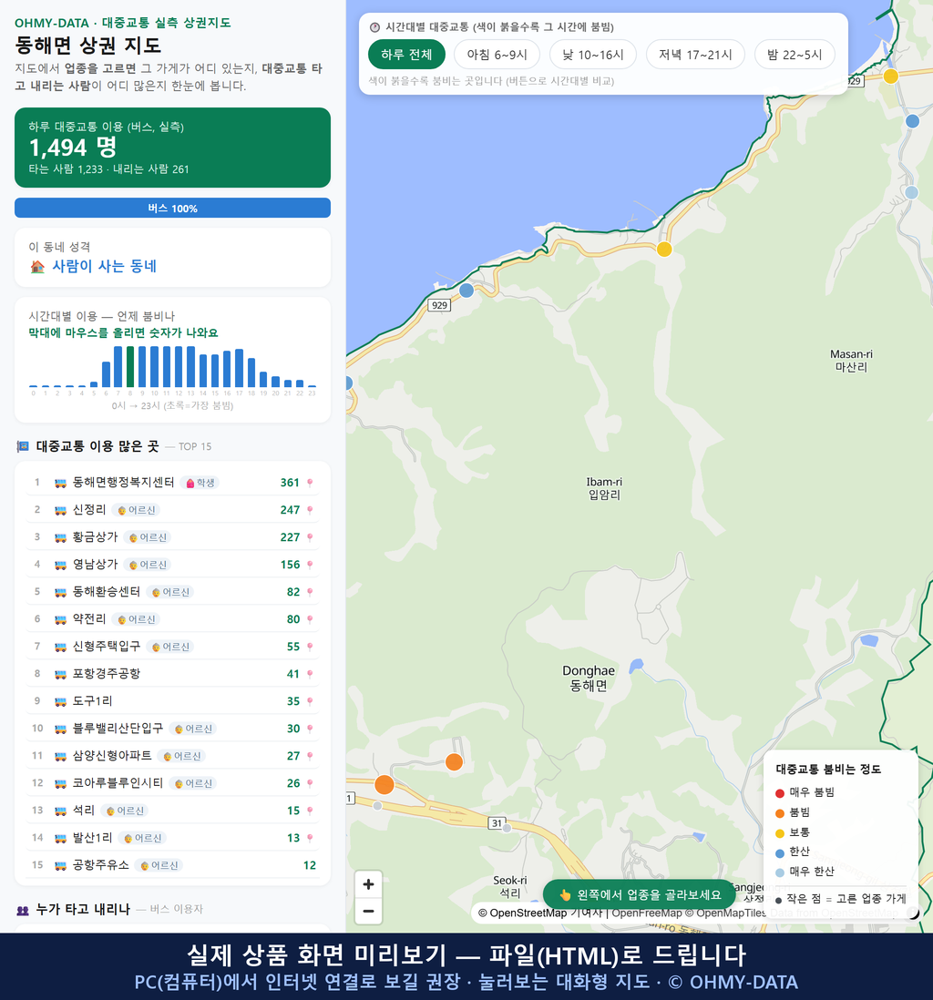Click the 공항주유소 row name
This screenshot has width=933, height=1000.
click(x=101, y=865)
